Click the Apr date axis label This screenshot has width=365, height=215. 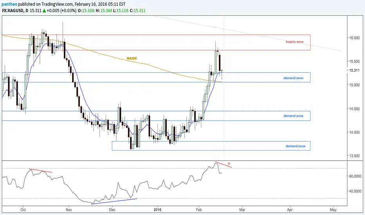[290, 210]
